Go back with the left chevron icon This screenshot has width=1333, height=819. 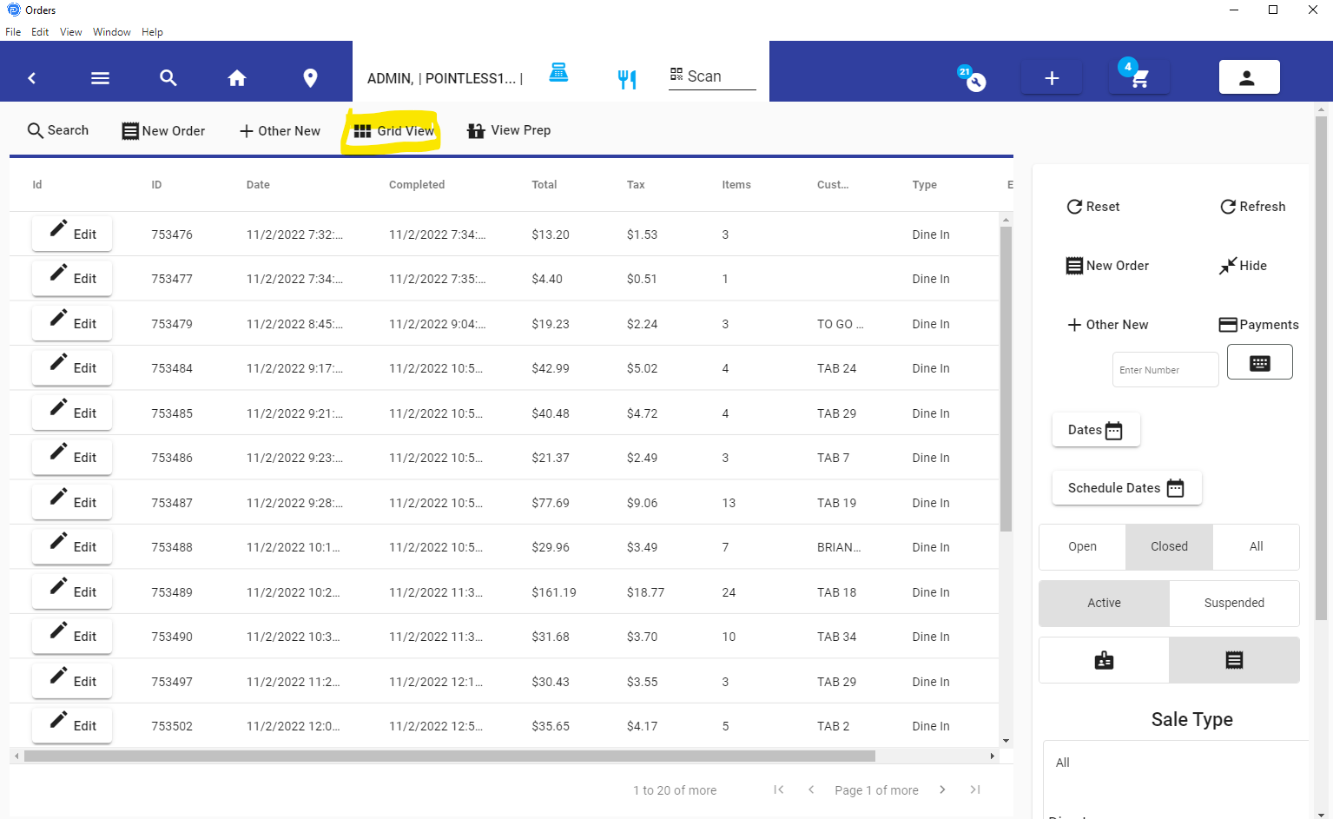pos(32,78)
